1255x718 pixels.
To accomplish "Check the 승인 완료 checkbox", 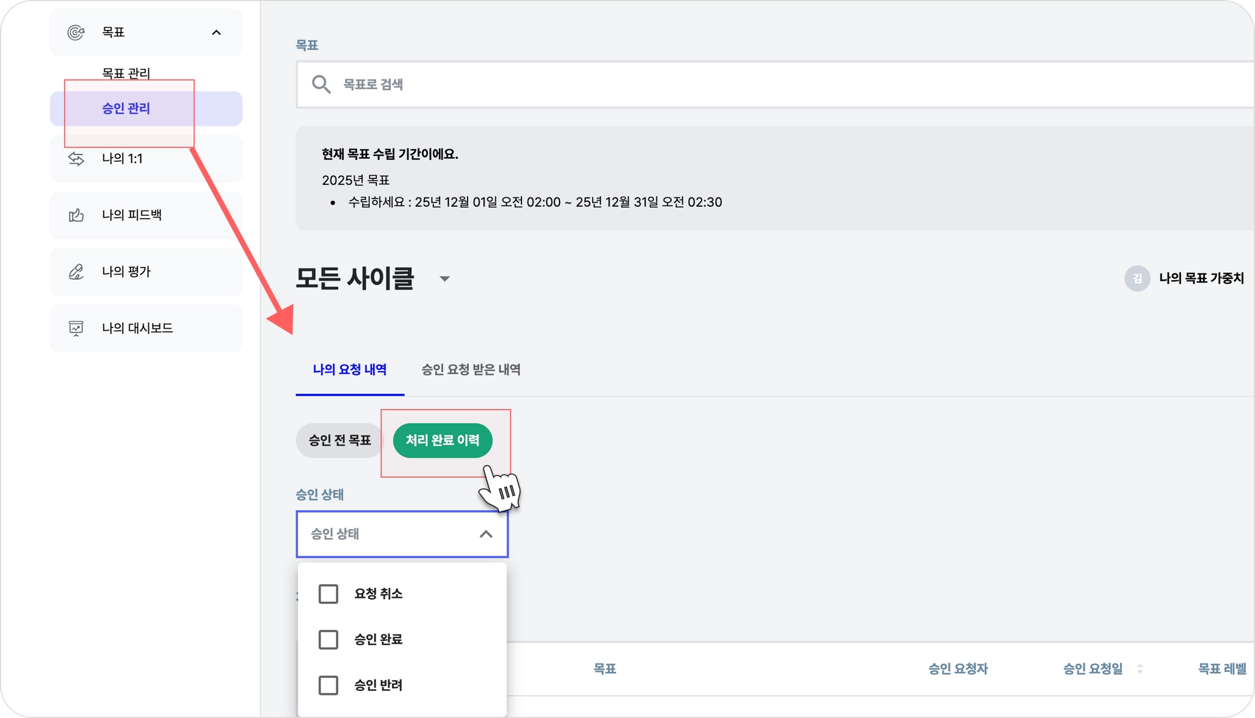I will click(x=328, y=640).
